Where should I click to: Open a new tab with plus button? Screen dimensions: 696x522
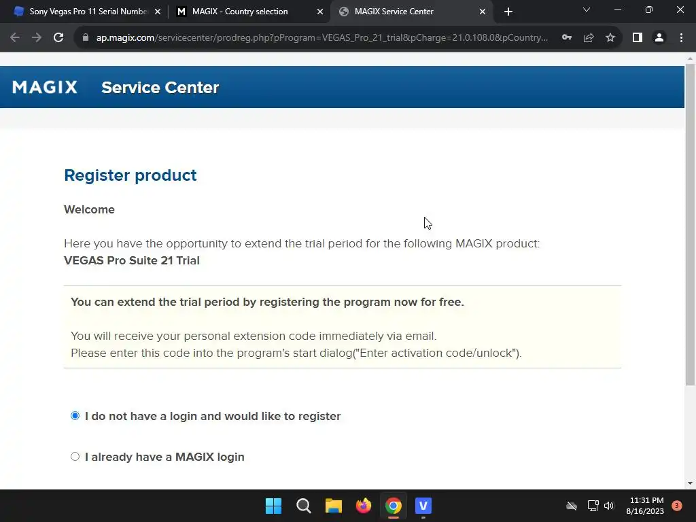(508, 12)
